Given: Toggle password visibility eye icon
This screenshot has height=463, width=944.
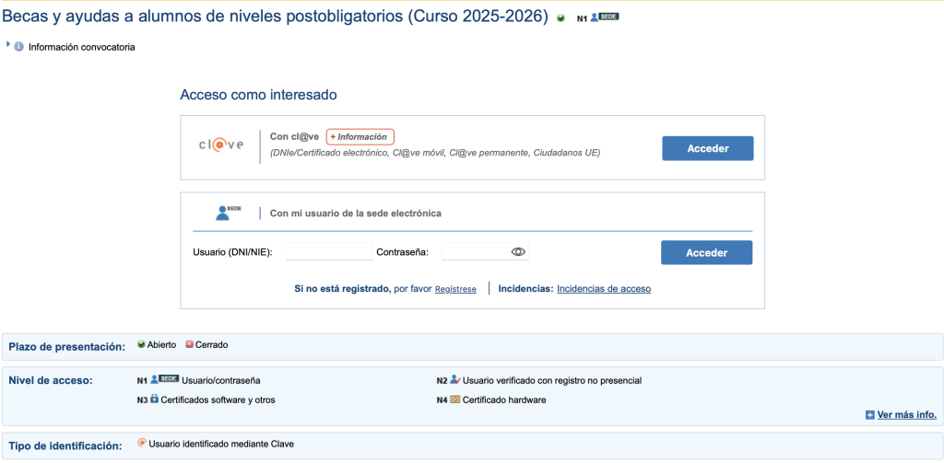Looking at the screenshot, I should click(x=518, y=252).
